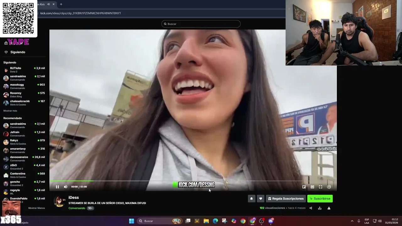This screenshot has height=226, width=402.
Task: Click Regala Suscripciones button
Action: pos(286,199)
